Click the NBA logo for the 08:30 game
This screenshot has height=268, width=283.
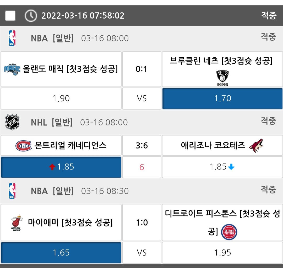pos(12,191)
